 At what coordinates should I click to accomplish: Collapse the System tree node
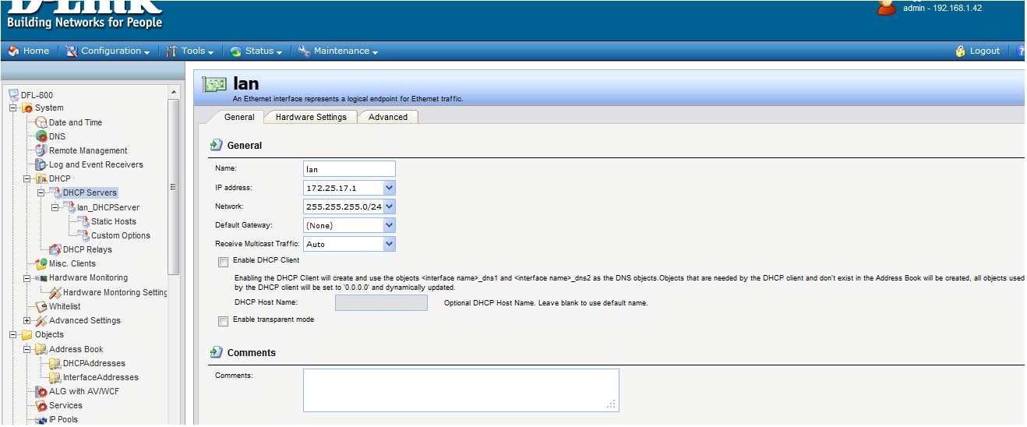pos(13,108)
